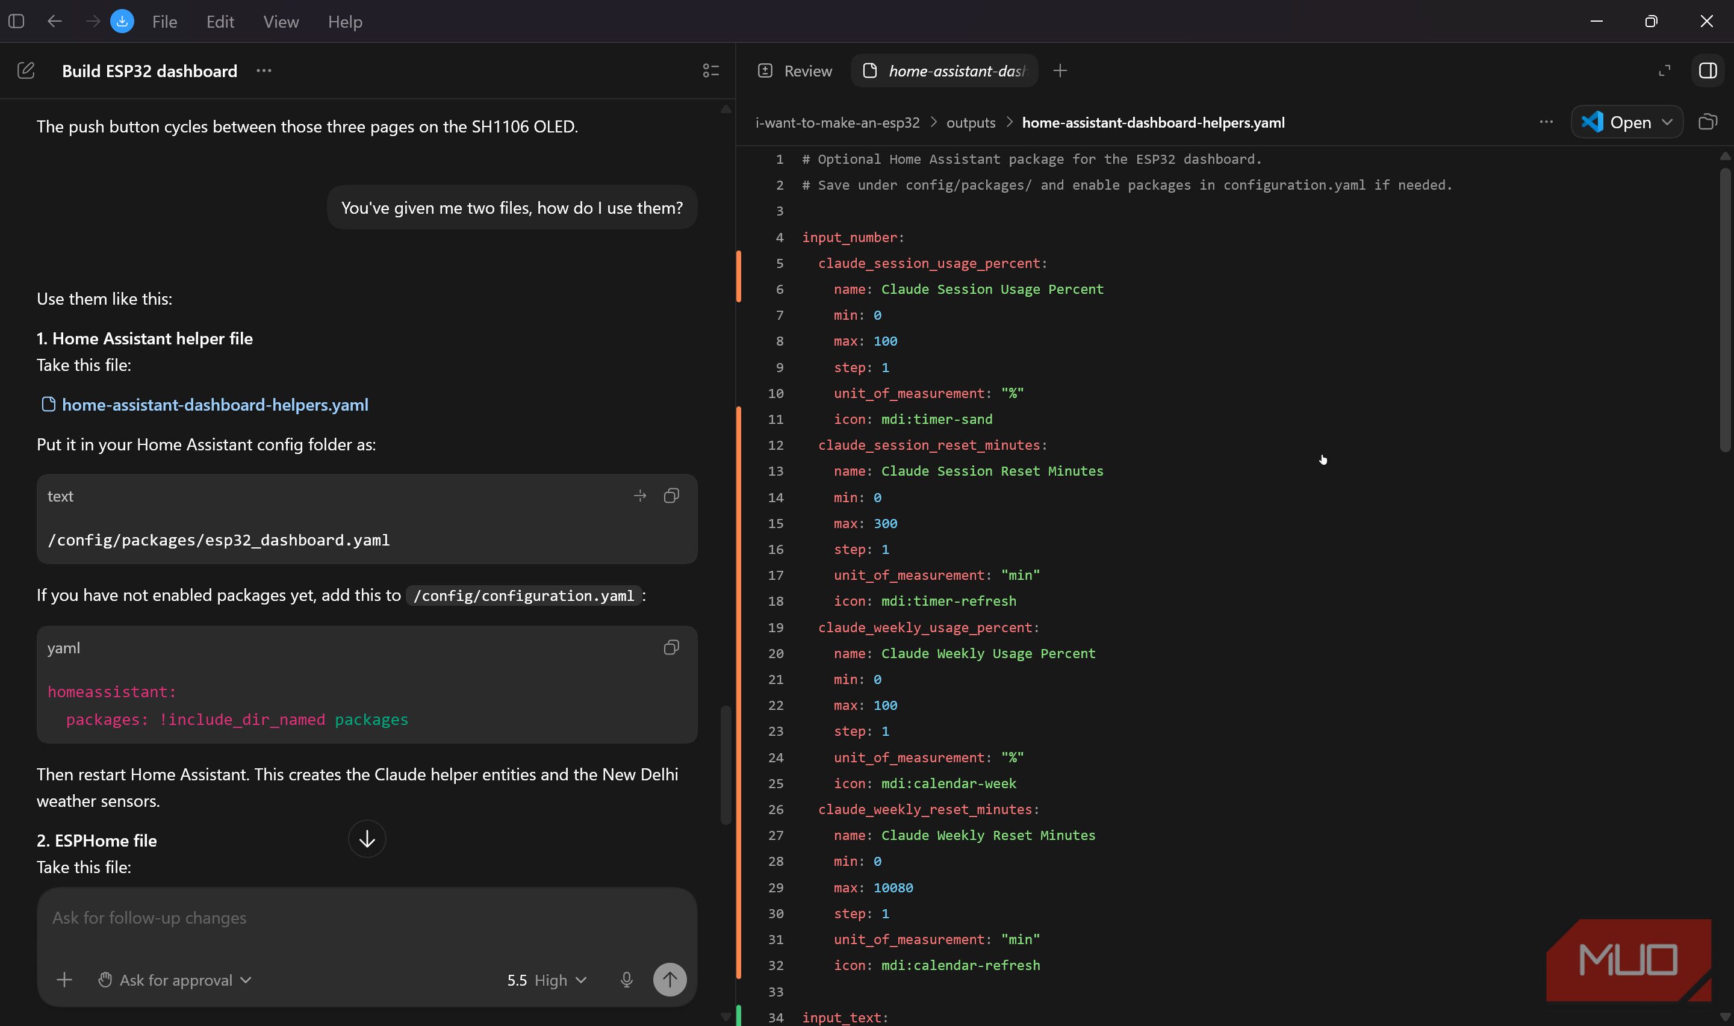Copy the yaml code block
Viewport: 1734px width, 1026px height.
(x=671, y=647)
